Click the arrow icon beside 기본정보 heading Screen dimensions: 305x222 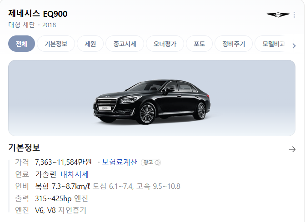click(292, 149)
